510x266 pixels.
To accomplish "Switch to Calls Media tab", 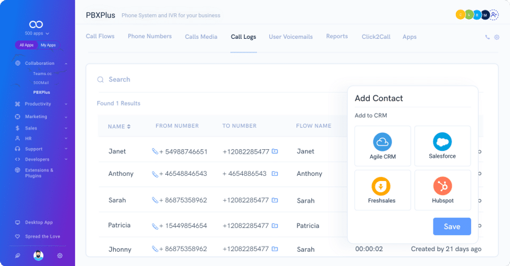I will 201,37.
